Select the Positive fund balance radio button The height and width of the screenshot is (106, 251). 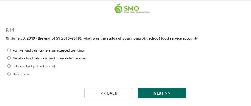click(x=9, y=50)
